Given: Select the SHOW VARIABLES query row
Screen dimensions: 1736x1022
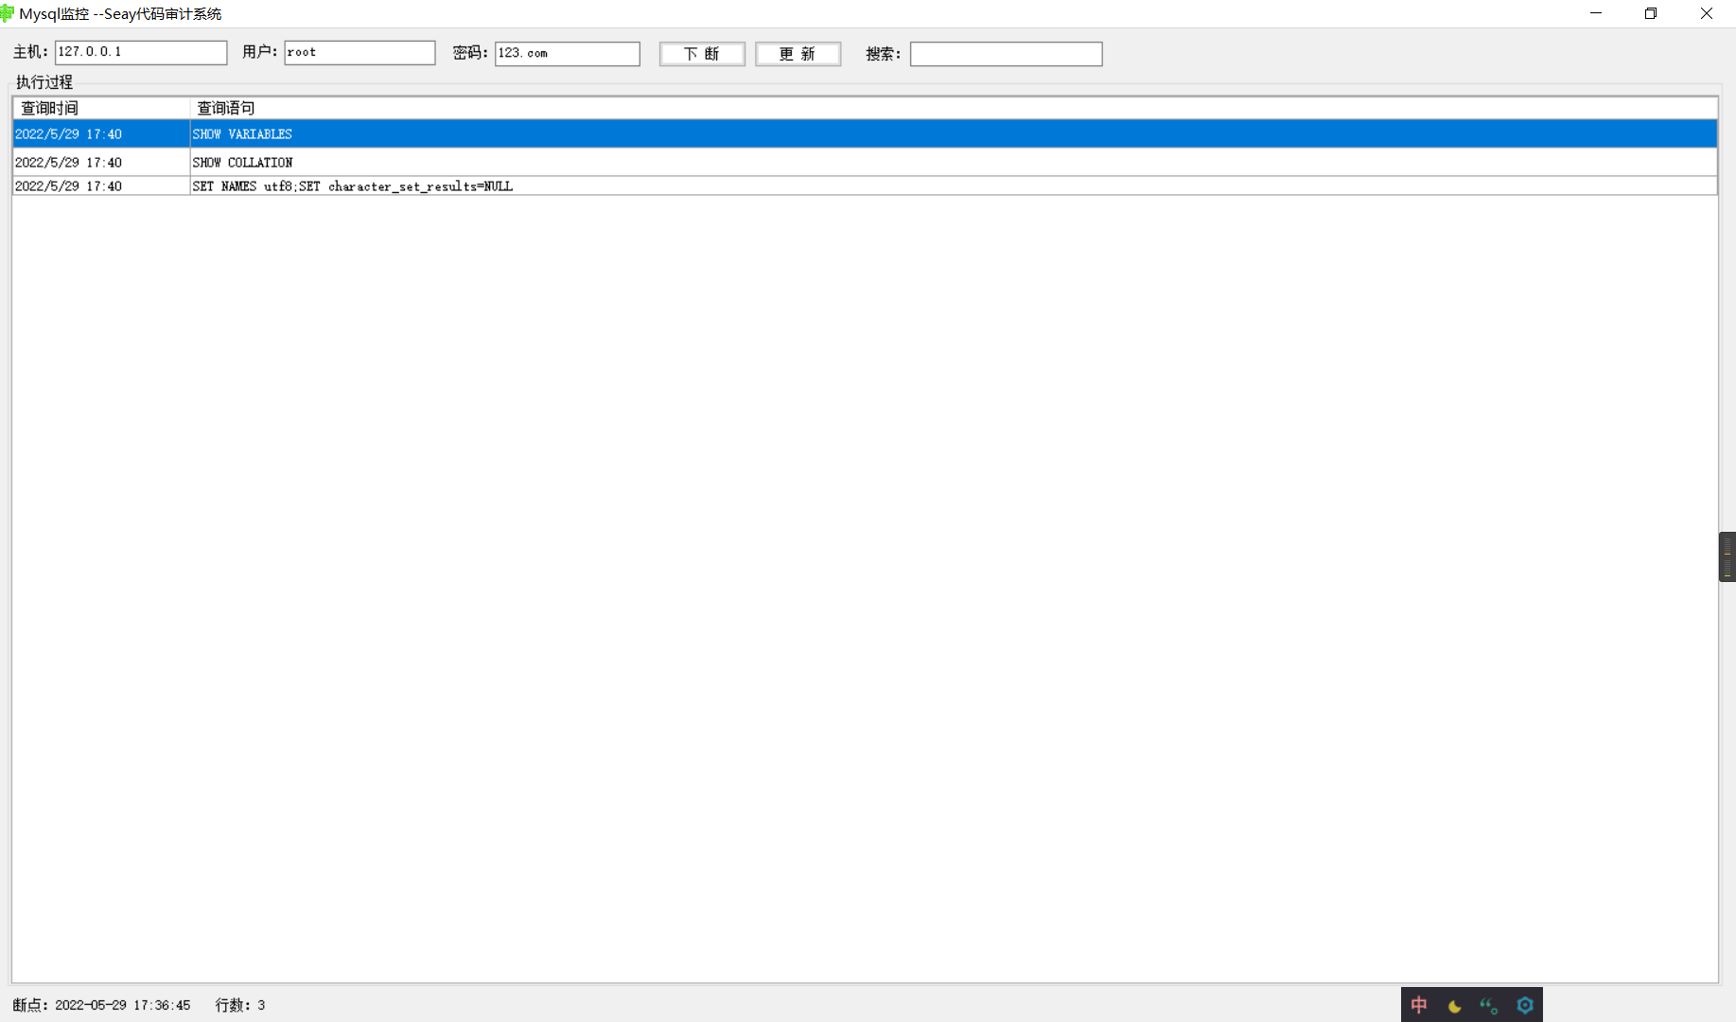Looking at the screenshot, I should 378,133.
